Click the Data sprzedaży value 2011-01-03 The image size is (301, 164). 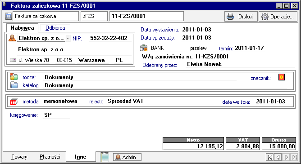pos(196,38)
